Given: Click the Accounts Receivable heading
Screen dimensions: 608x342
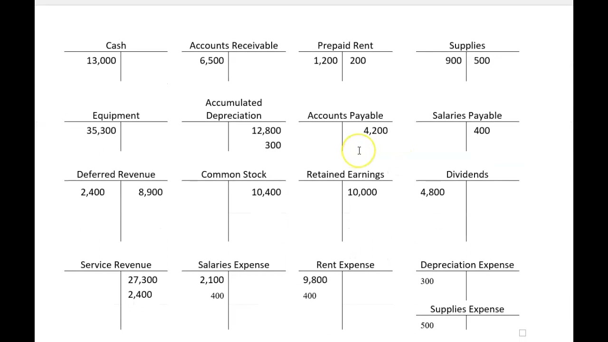Looking at the screenshot, I should 234,46.
